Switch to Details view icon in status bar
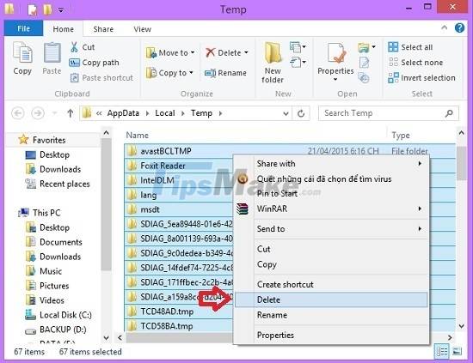 click(442, 352)
